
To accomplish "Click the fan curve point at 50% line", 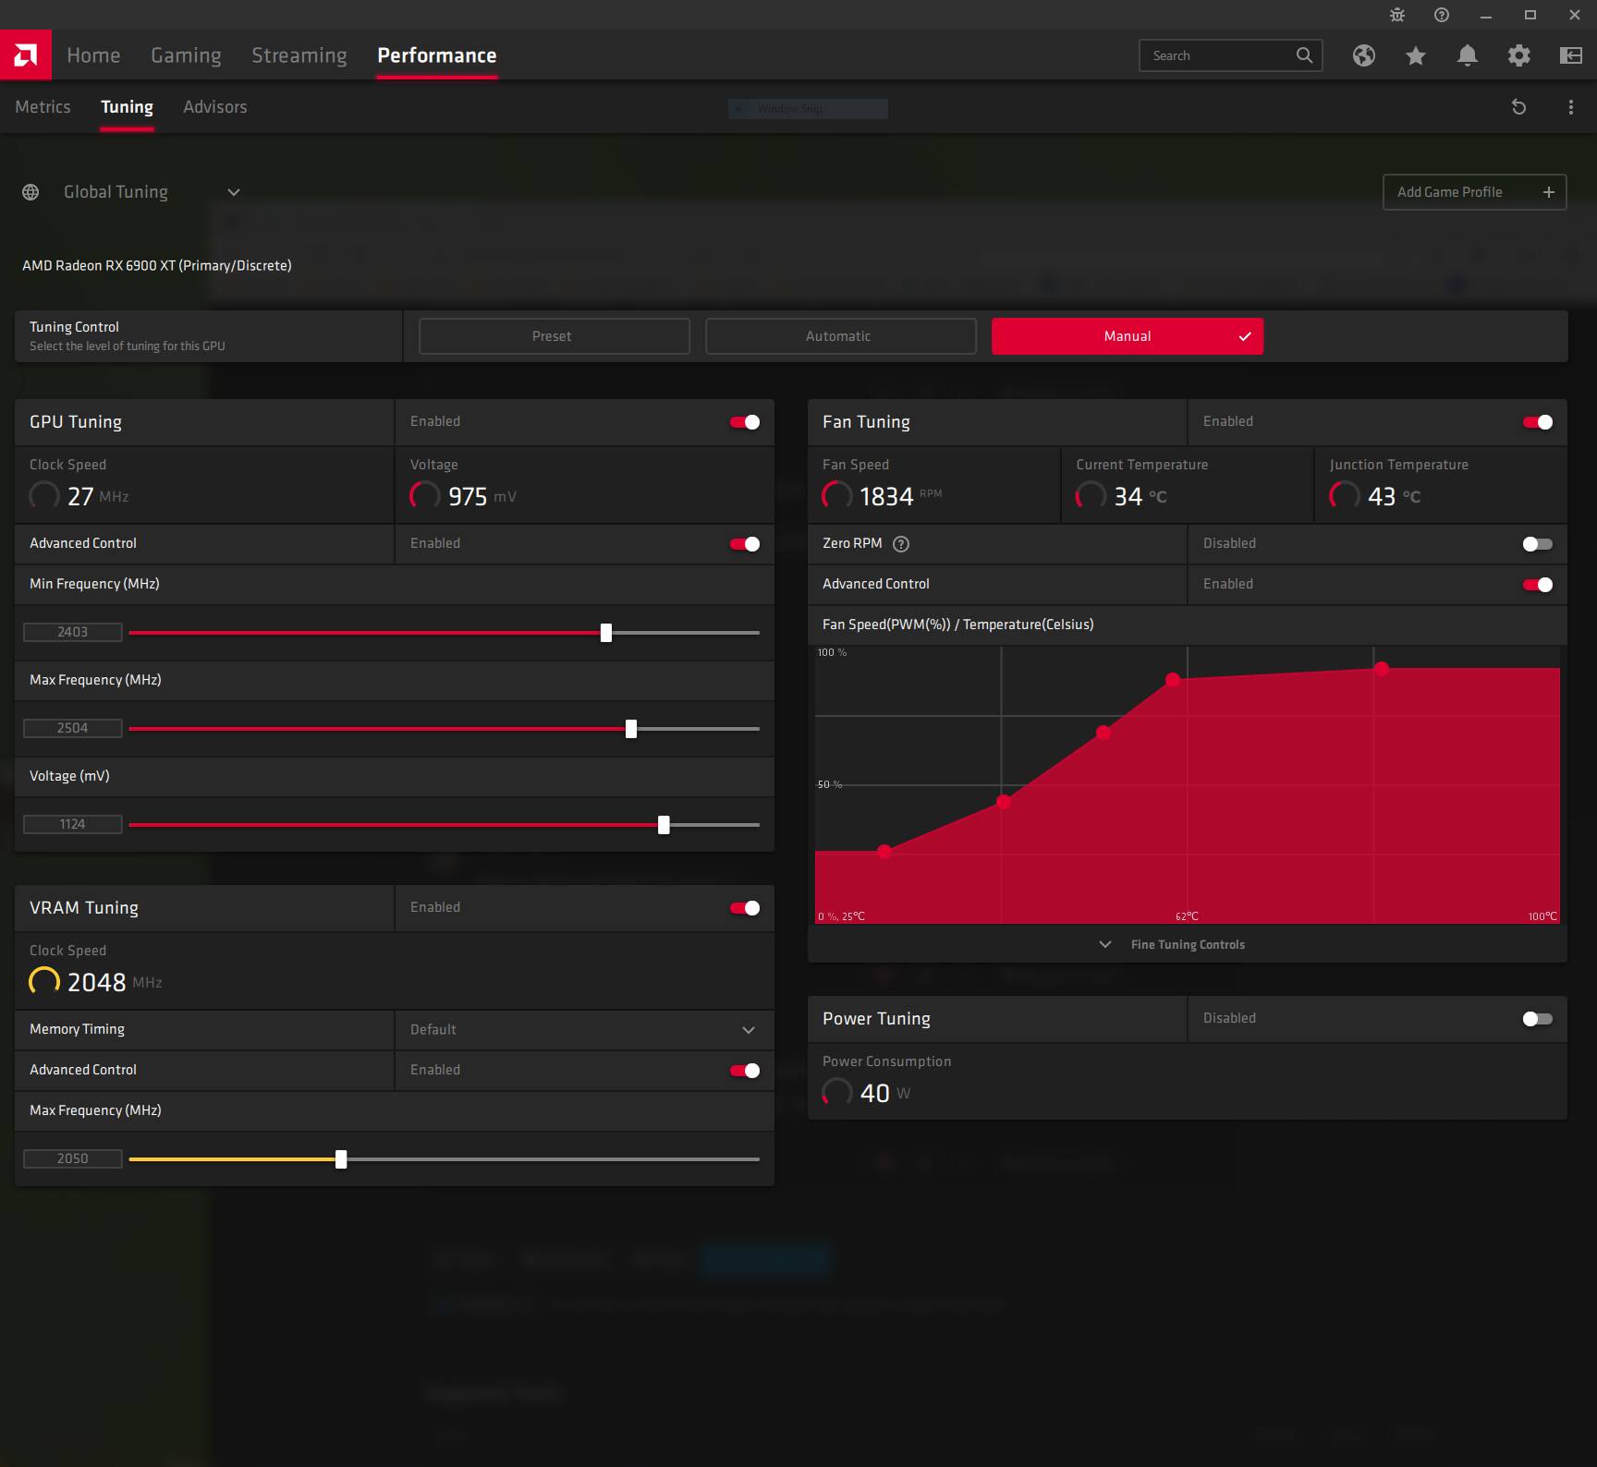I will point(1004,802).
